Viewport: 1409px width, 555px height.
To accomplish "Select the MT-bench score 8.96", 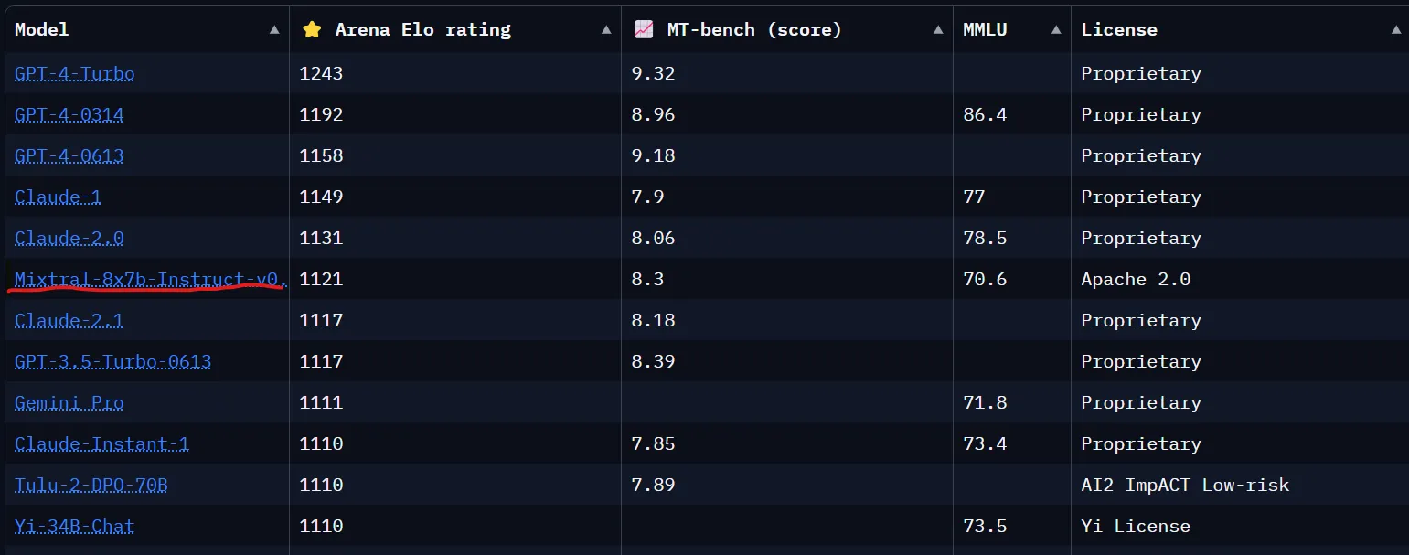I will (x=654, y=114).
